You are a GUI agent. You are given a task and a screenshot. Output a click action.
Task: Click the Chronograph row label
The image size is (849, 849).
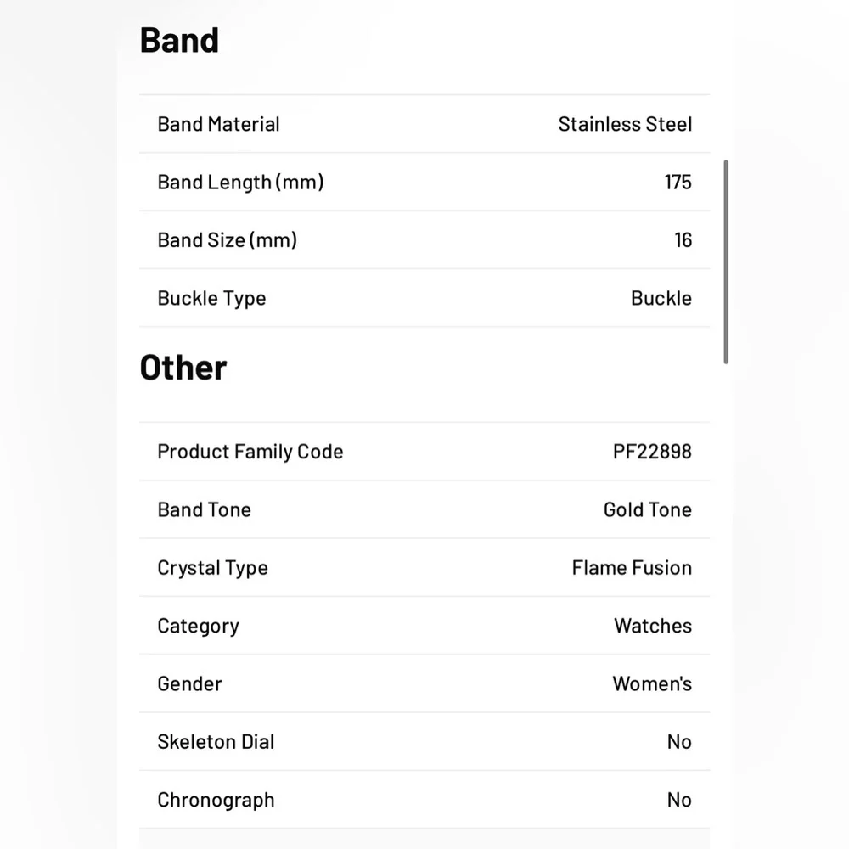pos(216,800)
